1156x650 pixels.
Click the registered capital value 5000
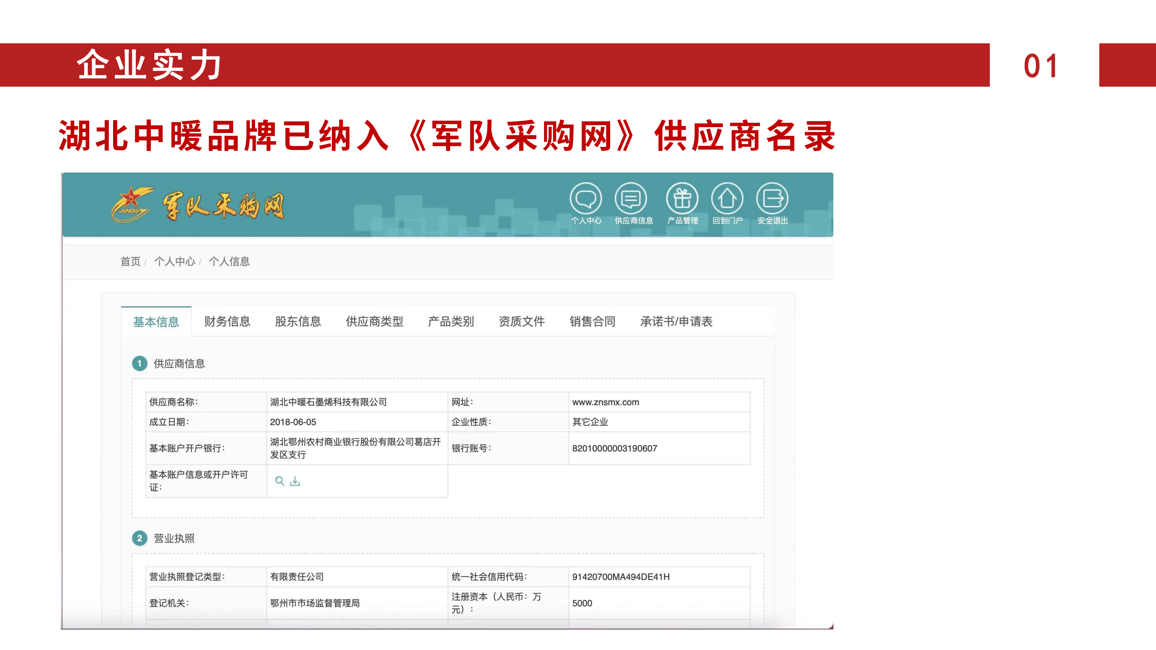pos(582,603)
